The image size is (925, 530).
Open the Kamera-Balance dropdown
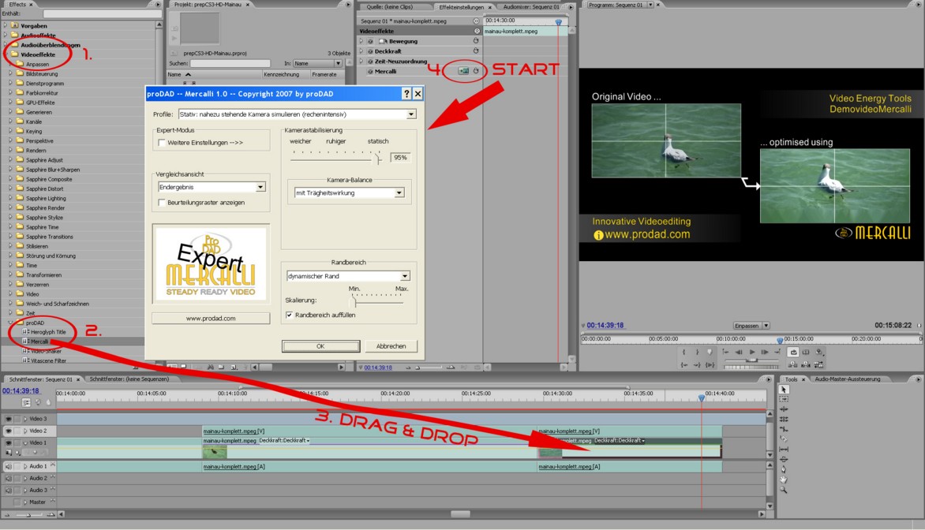399,192
